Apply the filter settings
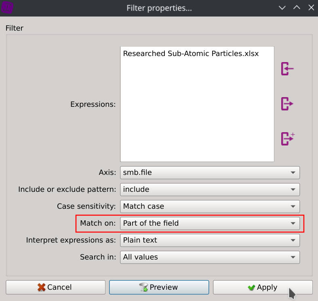Viewport: 318px width, 301px height. coord(263,287)
